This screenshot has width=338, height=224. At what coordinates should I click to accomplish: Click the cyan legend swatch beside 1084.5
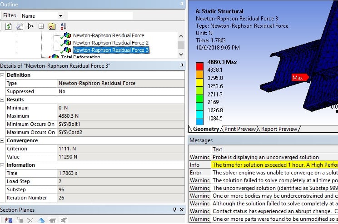tap(199, 114)
